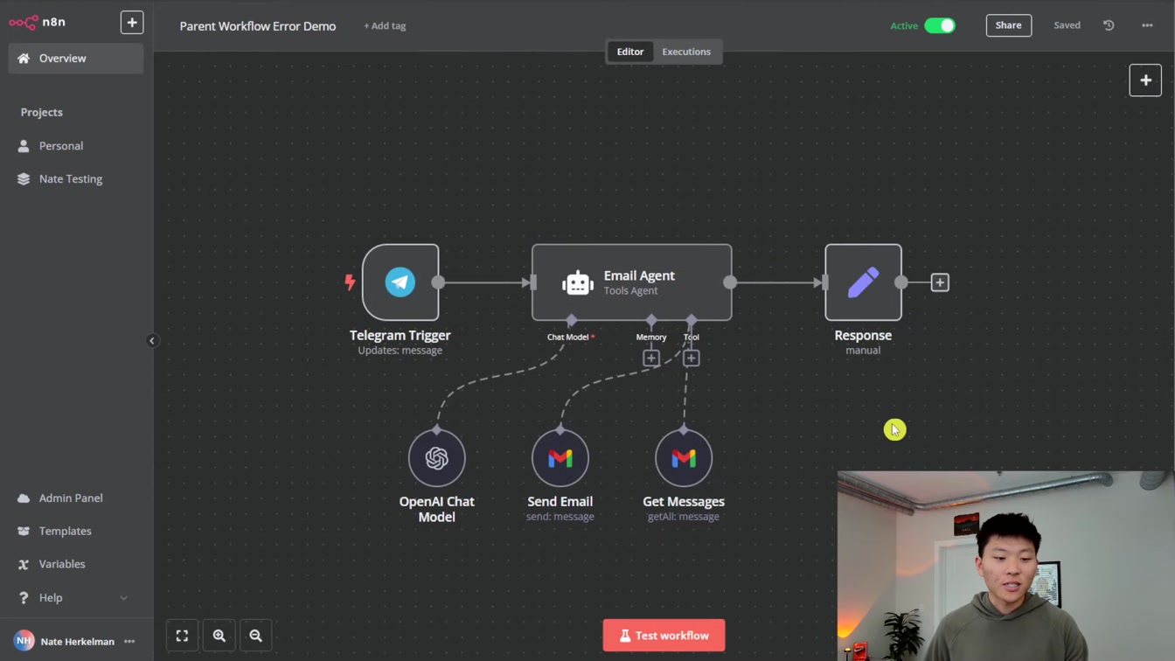1175x661 pixels.
Task: Click the Telegram Trigger label text
Action: (x=400, y=336)
